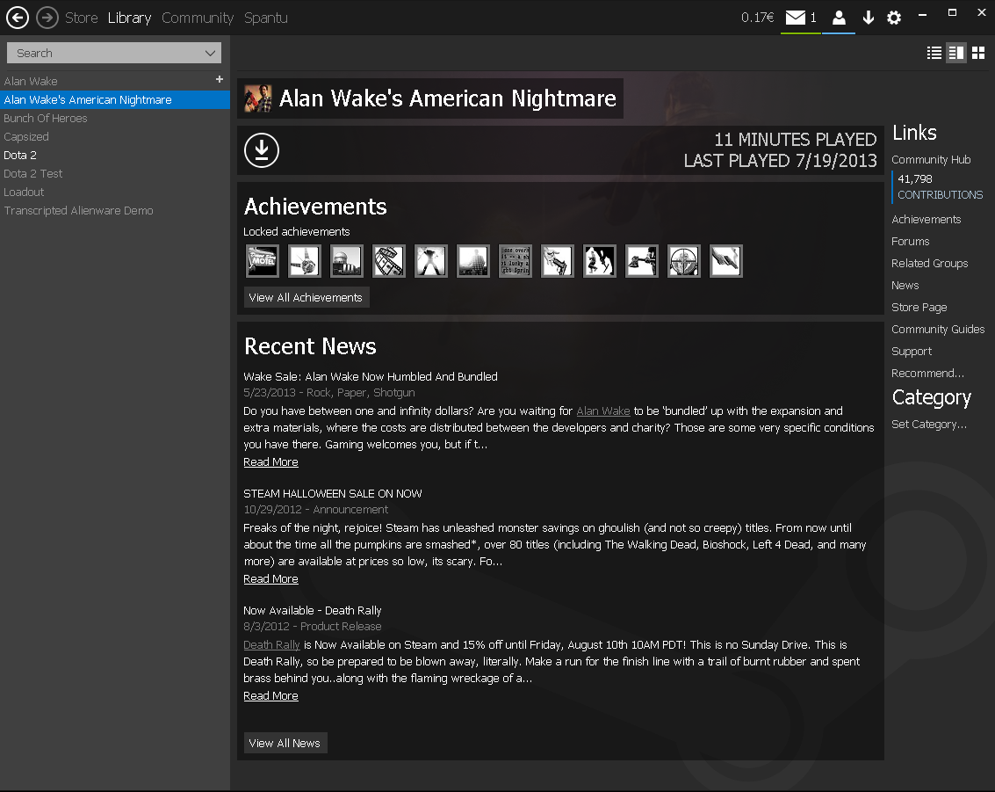Follow the Alan Wake hyperlink in news text
This screenshot has height=792, width=995.
[x=602, y=411]
